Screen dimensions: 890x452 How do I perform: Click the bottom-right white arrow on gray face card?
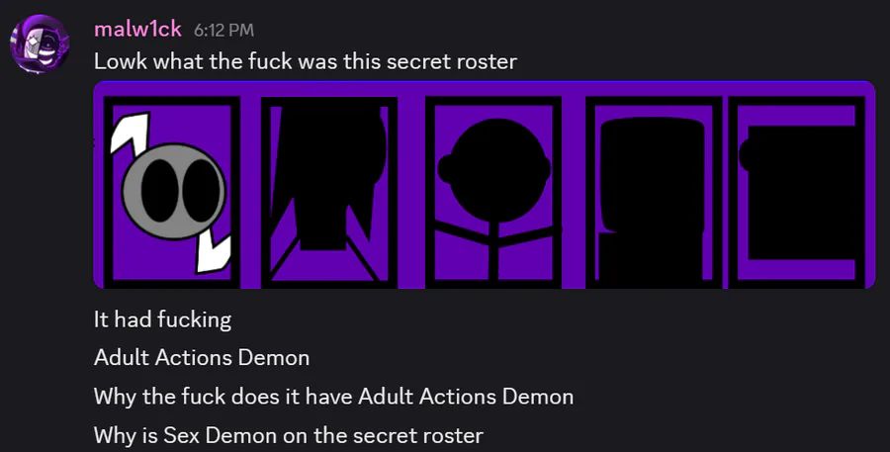point(214,253)
